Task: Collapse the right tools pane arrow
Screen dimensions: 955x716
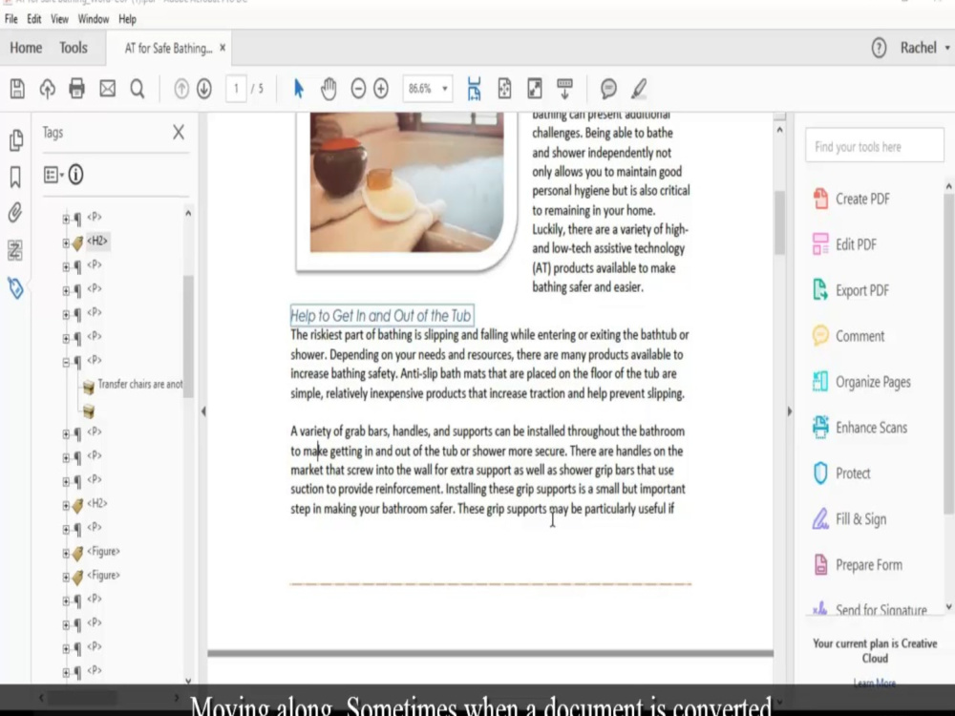Action: pos(790,411)
